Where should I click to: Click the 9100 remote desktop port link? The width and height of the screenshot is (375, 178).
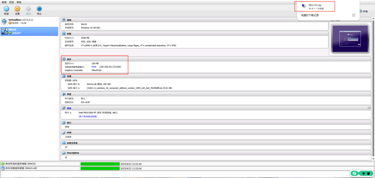(x=94, y=67)
